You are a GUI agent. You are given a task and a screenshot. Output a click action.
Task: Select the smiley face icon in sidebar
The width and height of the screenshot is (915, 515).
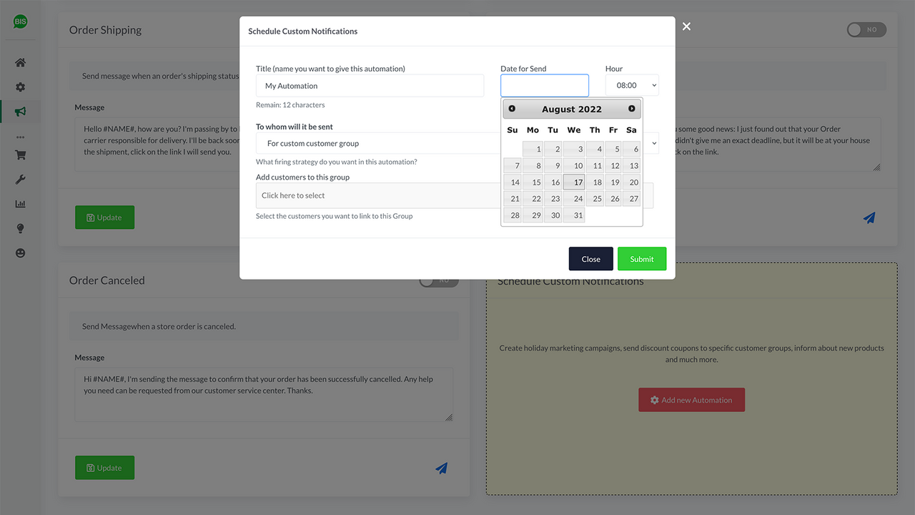[x=20, y=252]
